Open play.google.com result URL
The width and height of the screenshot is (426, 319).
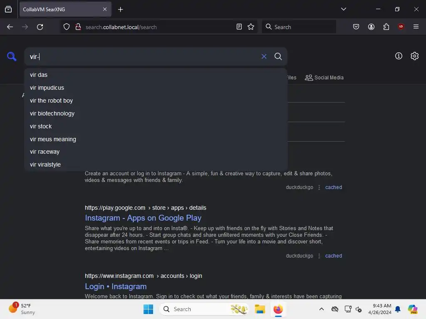pos(145,208)
